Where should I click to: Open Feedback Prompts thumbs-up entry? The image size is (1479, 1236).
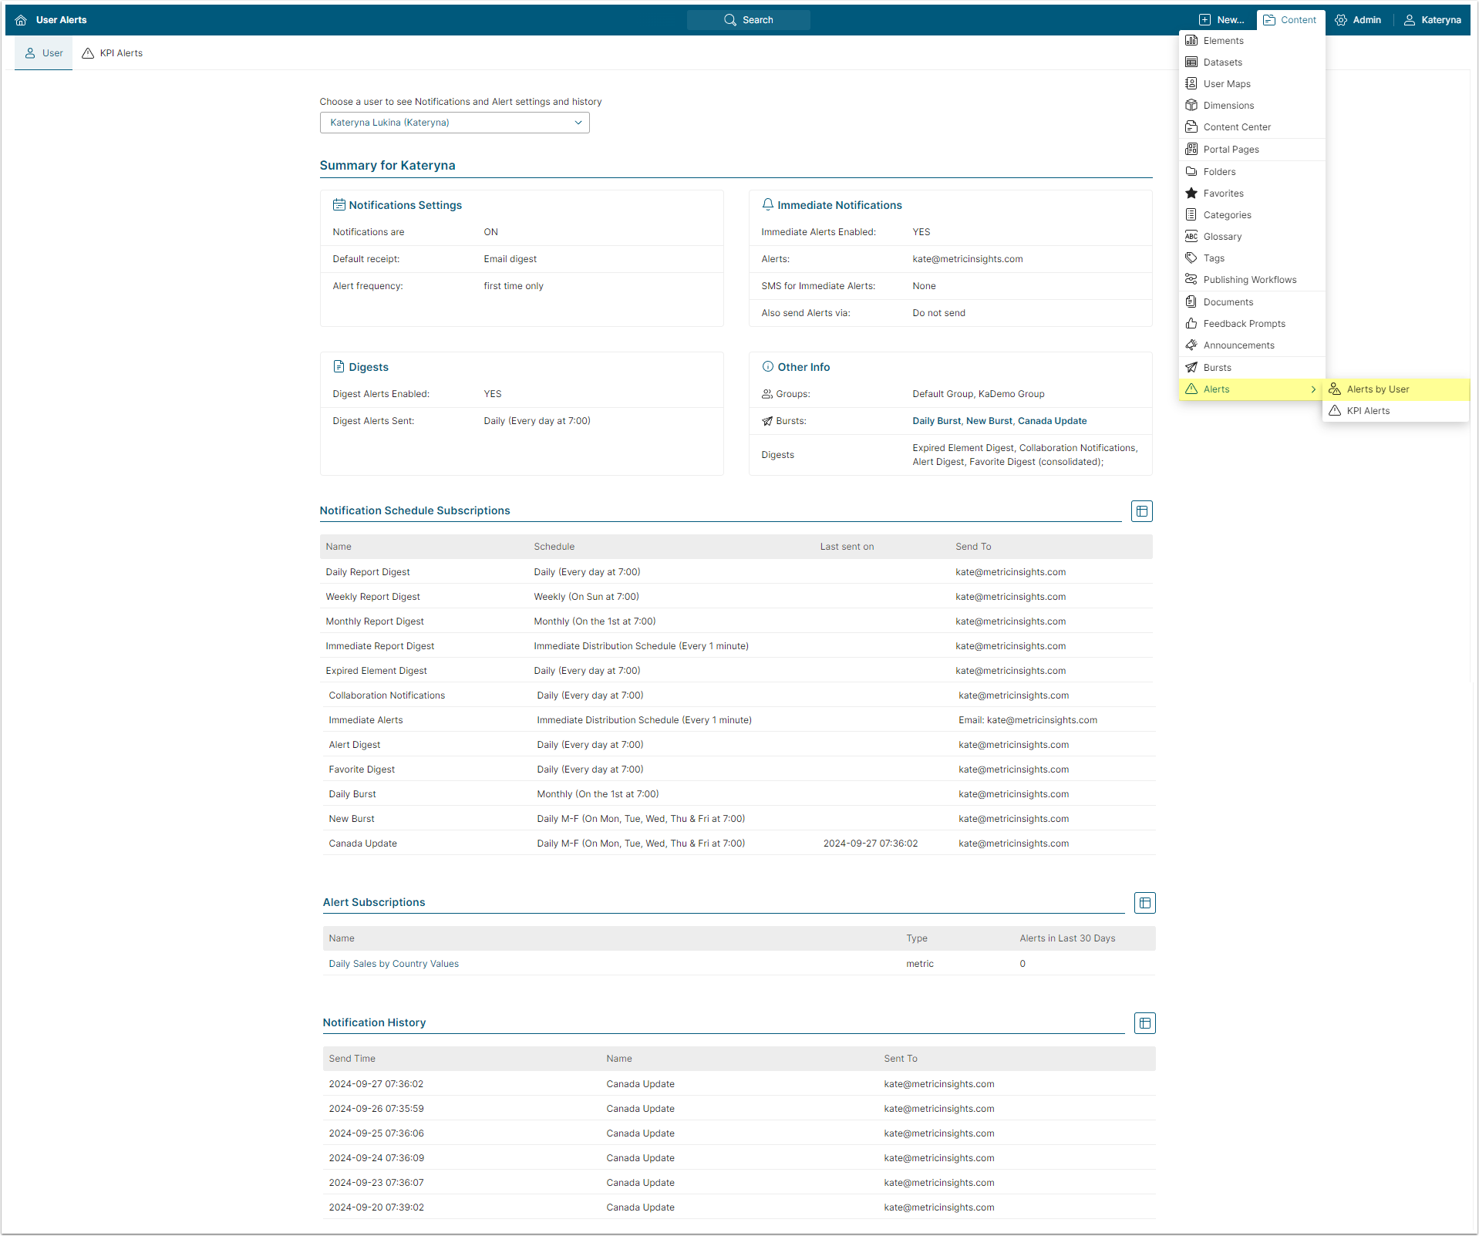(1244, 324)
